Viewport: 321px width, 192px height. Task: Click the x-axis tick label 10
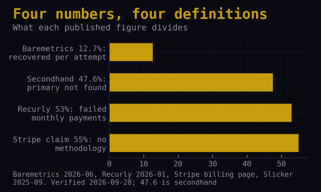click(144, 164)
